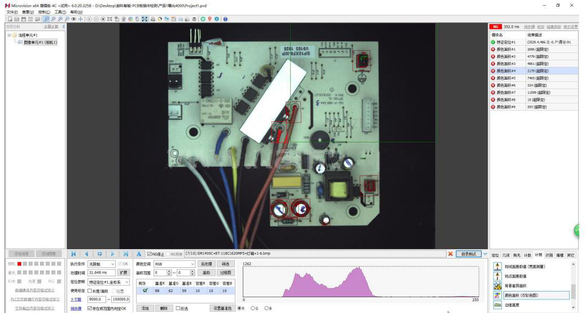Click the blue info icon in the toolbar

225,19
